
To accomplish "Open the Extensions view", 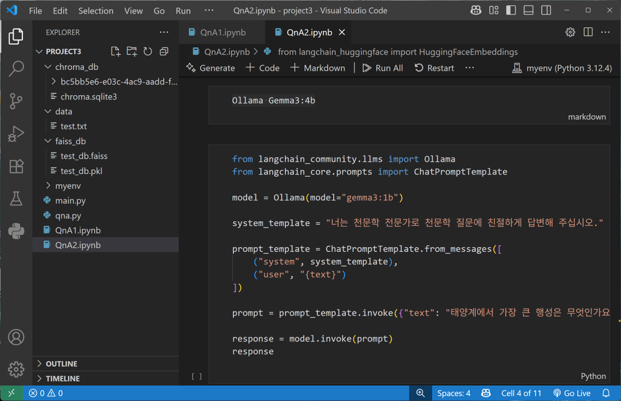I will click(16, 166).
